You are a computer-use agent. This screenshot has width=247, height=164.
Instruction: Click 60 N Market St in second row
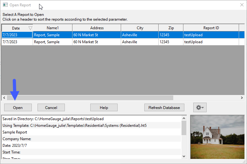click(97, 42)
